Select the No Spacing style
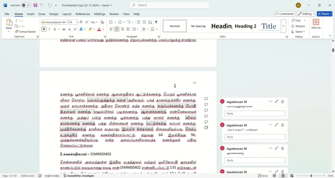Viewport: 335px width, 178px height. point(198,26)
